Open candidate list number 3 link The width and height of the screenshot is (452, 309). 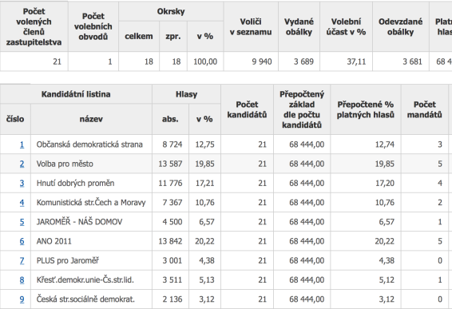click(22, 183)
